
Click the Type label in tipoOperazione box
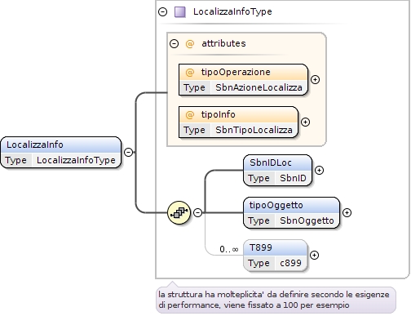point(194,87)
